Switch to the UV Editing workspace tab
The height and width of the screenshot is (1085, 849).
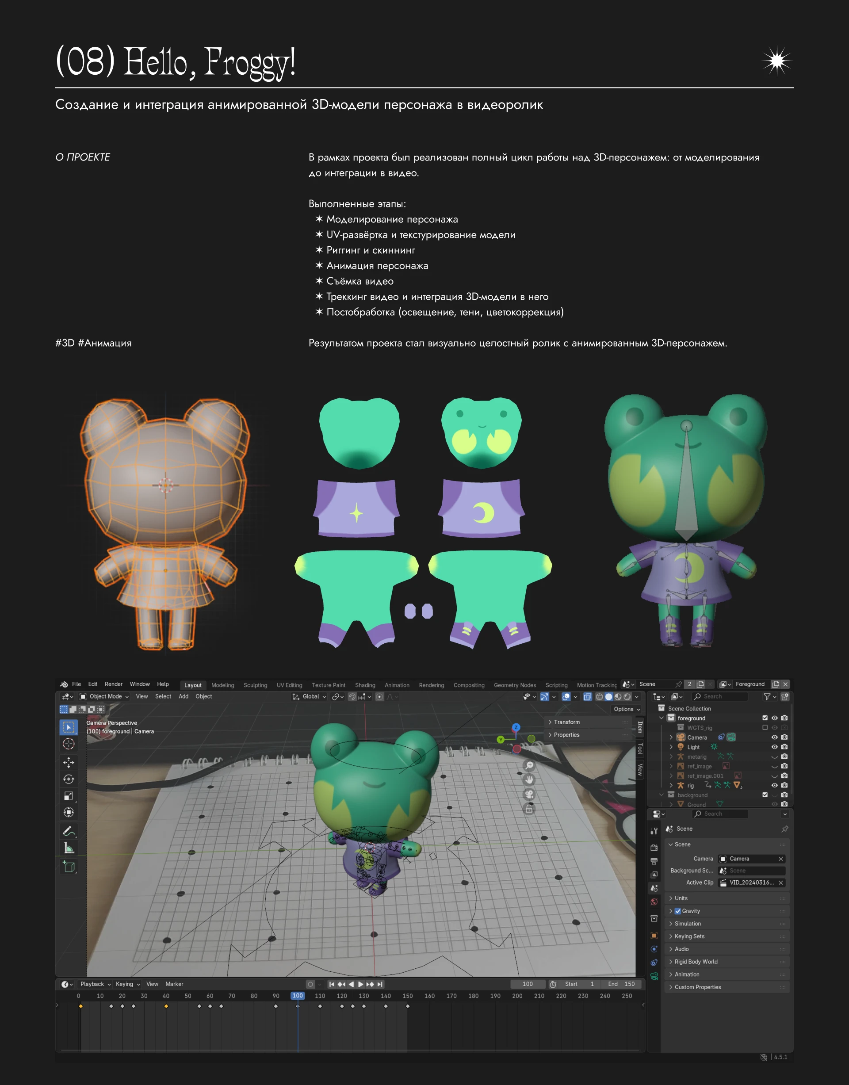point(289,685)
